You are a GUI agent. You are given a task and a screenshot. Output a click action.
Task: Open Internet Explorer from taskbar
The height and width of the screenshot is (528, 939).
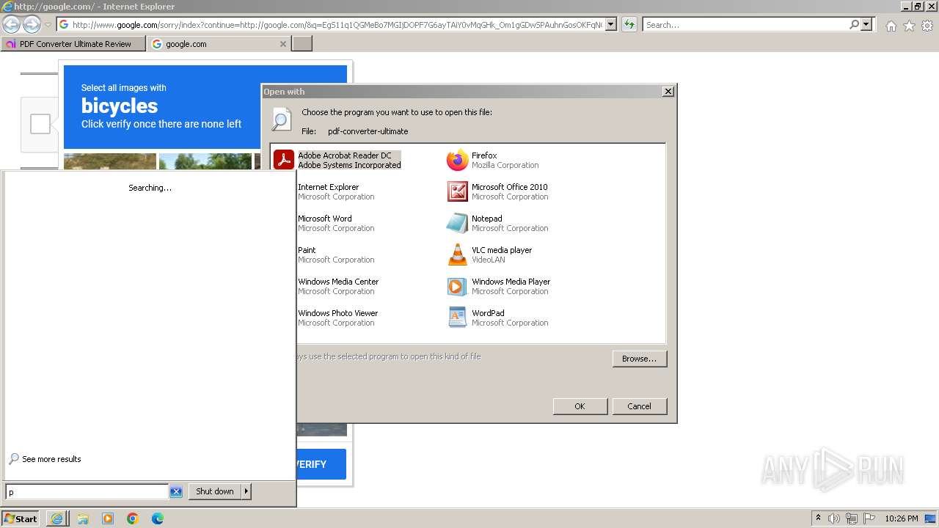click(x=56, y=518)
